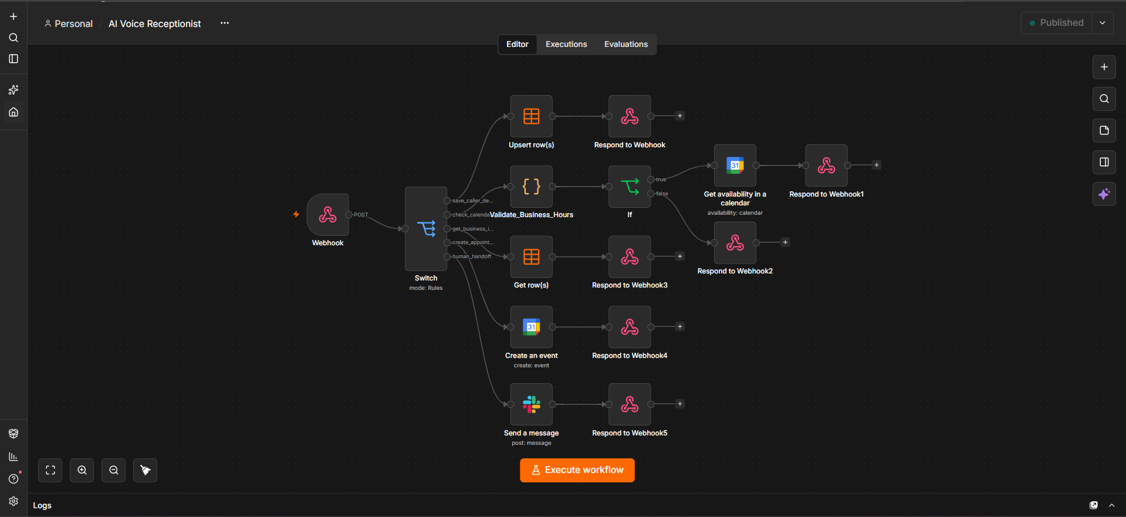Click Switch output create_appoint...
1126x517 pixels.
(447, 242)
